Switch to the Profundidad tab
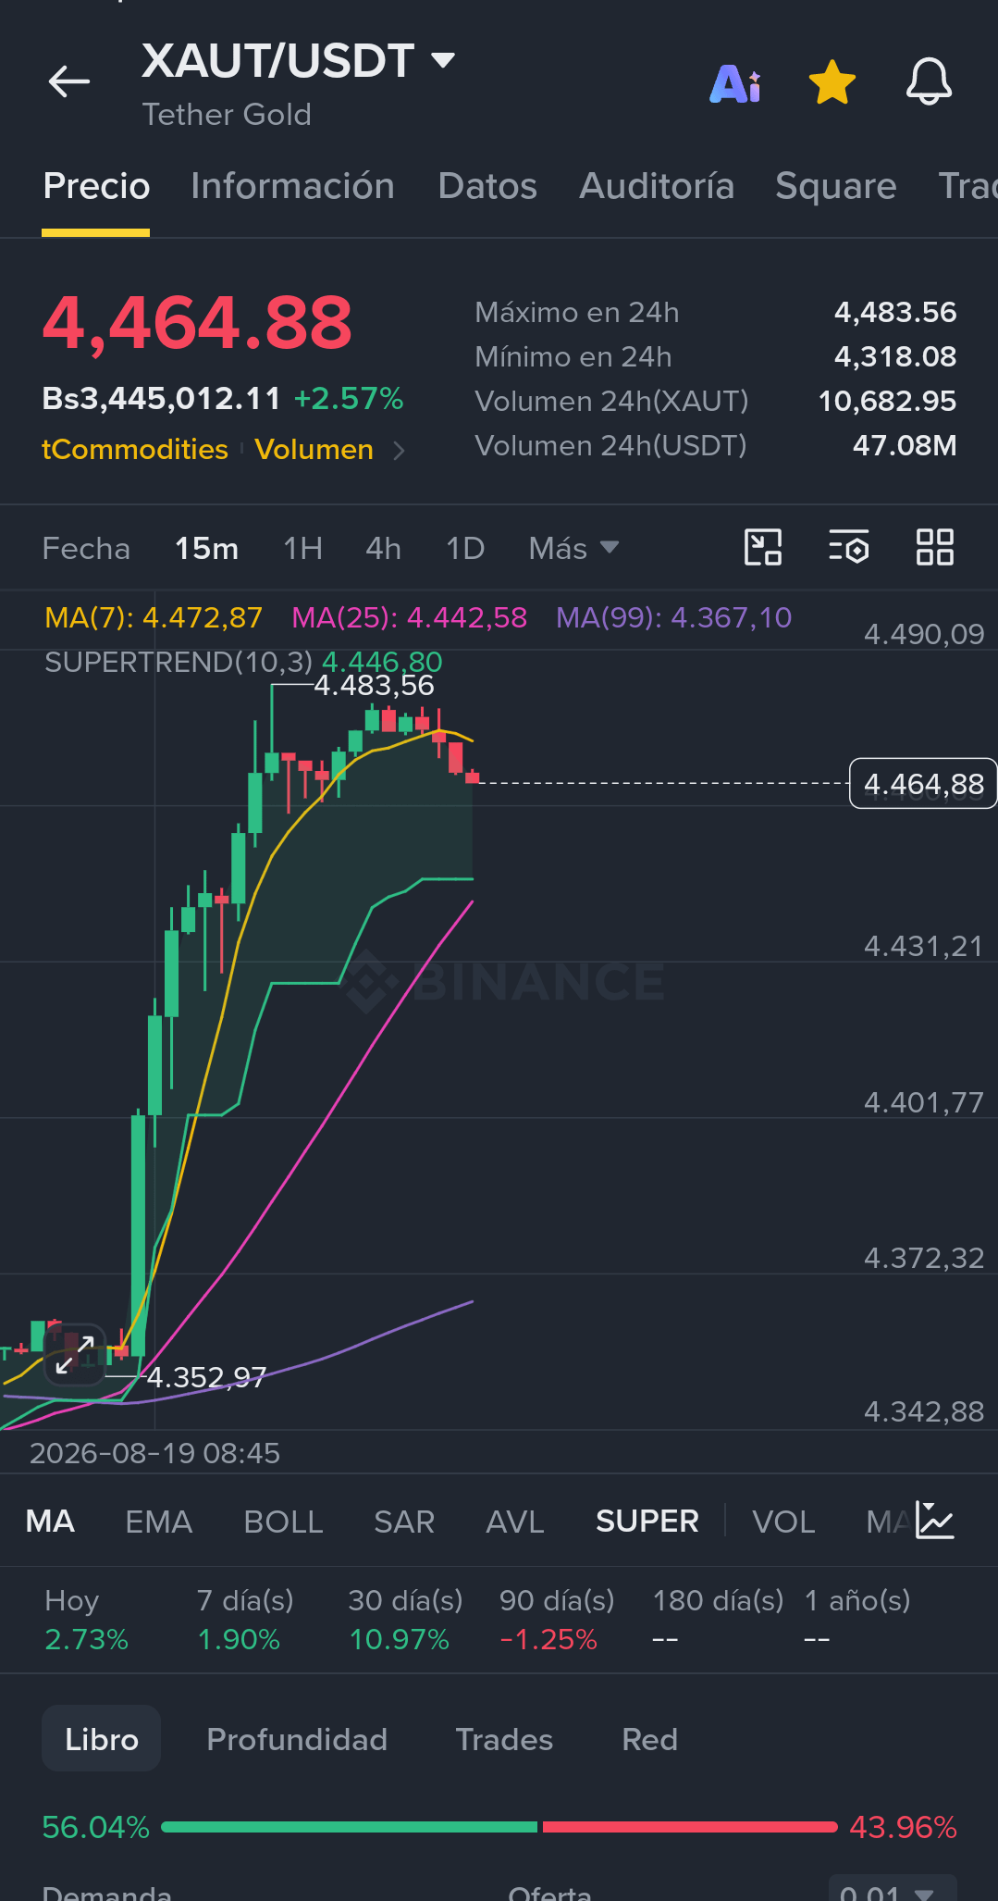 pos(297,1739)
